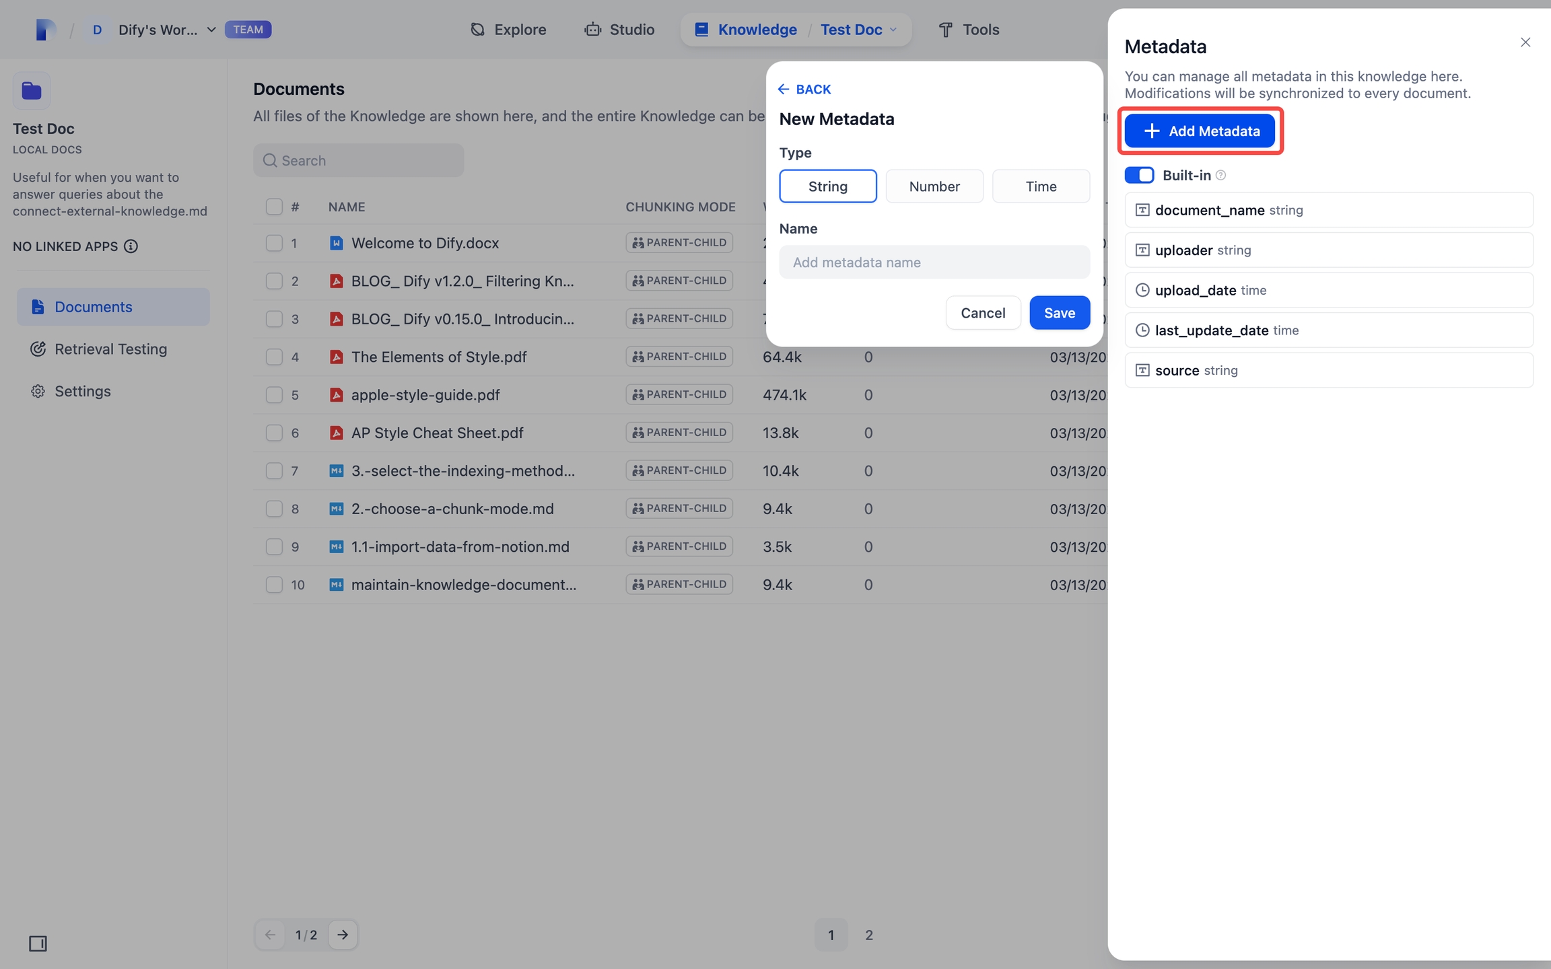This screenshot has height=969, width=1551.
Task: Jump to page 2 in pagination
Action: tap(868, 935)
